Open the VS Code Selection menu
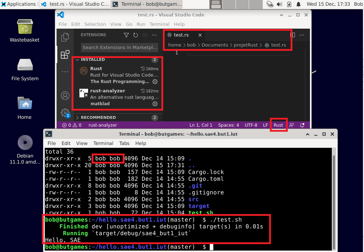364x252 pixels. (x=95, y=24)
